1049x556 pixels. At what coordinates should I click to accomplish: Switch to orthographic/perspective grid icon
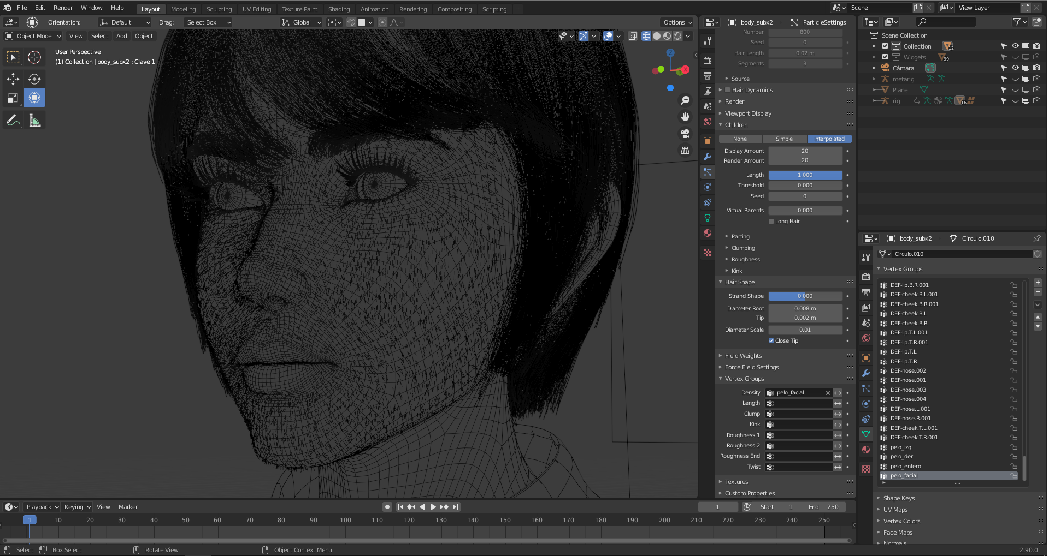click(685, 150)
